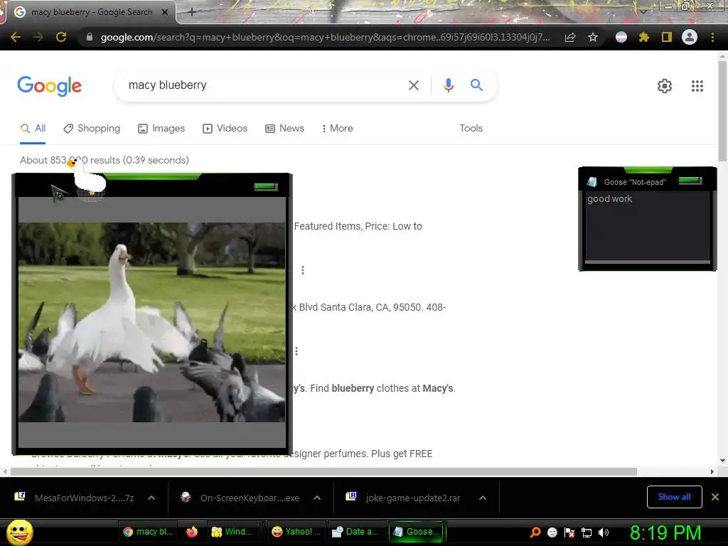Click the green button on goose image window
728x546 pixels.
[266, 187]
